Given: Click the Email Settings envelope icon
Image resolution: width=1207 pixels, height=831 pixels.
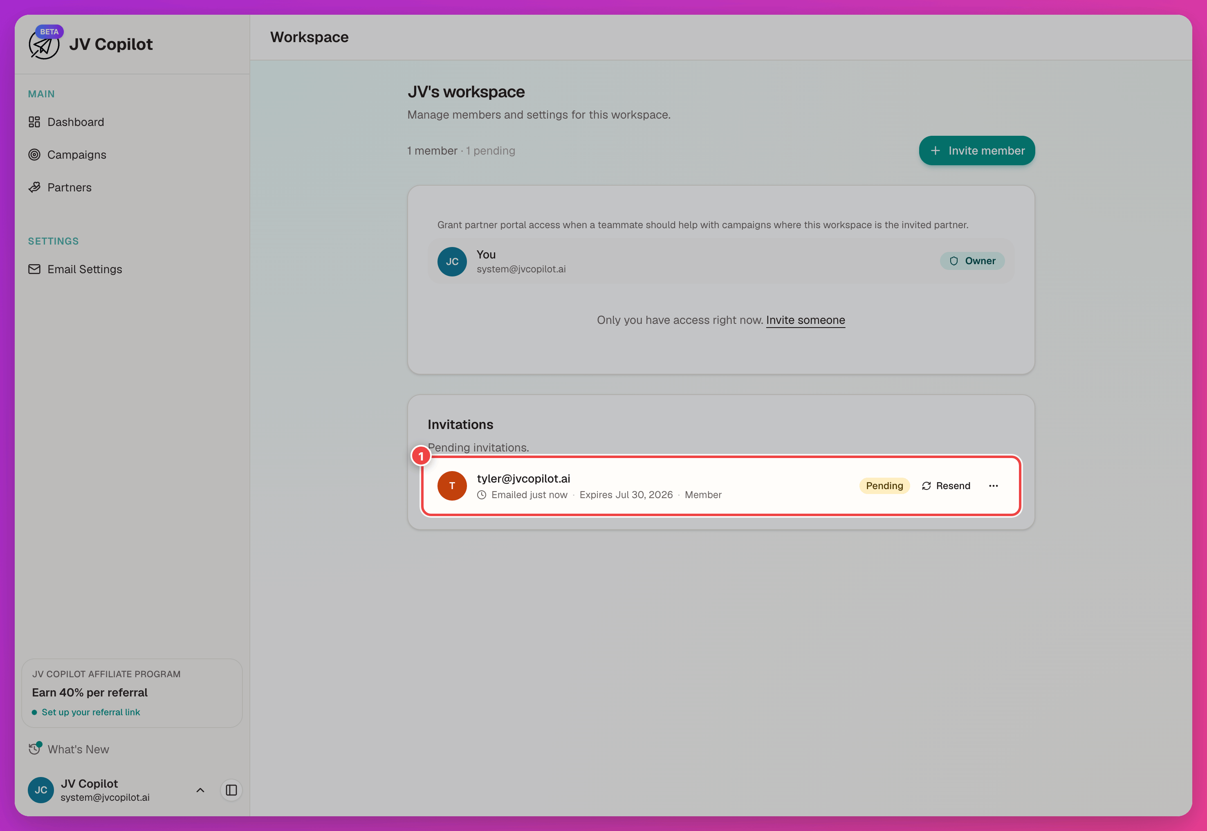Looking at the screenshot, I should (x=34, y=269).
